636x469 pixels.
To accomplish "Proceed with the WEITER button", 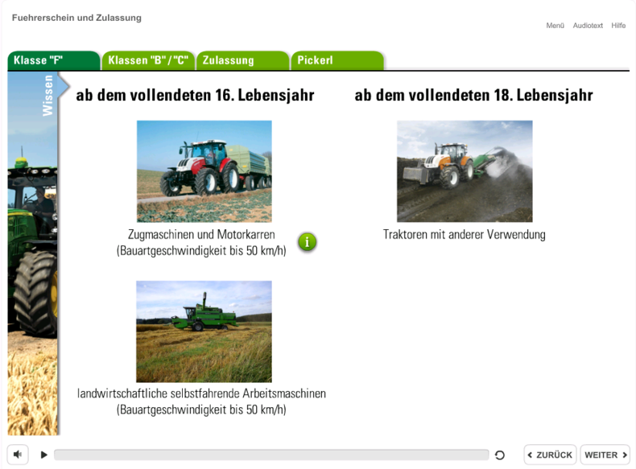I will (x=605, y=455).
